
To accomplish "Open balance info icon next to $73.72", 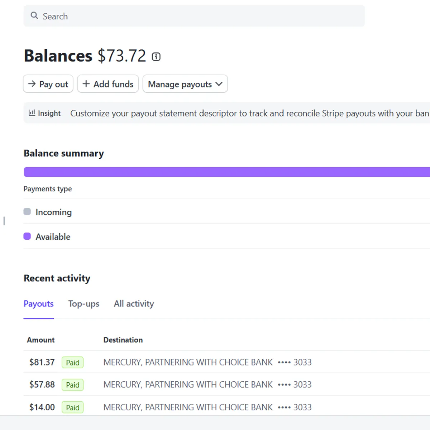I will (156, 57).
